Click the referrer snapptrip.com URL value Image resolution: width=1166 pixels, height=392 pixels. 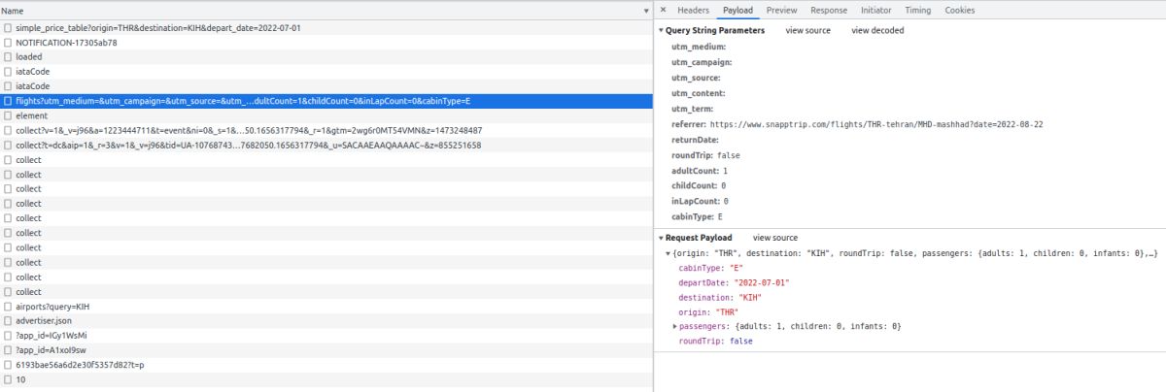pos(877,124)
